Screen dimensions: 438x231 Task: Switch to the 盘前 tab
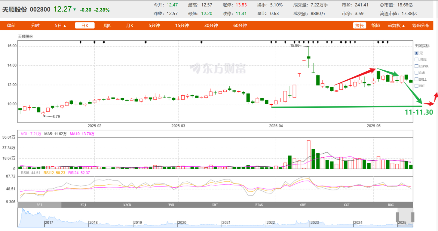pos(11,26)
